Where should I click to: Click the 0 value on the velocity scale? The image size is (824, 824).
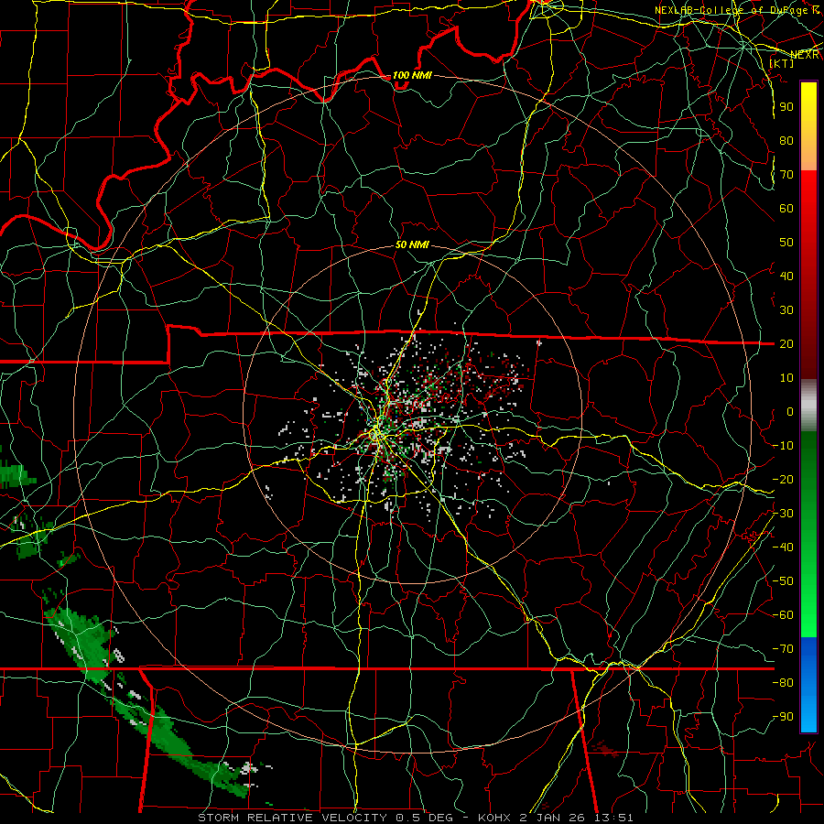(x=790, y=412)
